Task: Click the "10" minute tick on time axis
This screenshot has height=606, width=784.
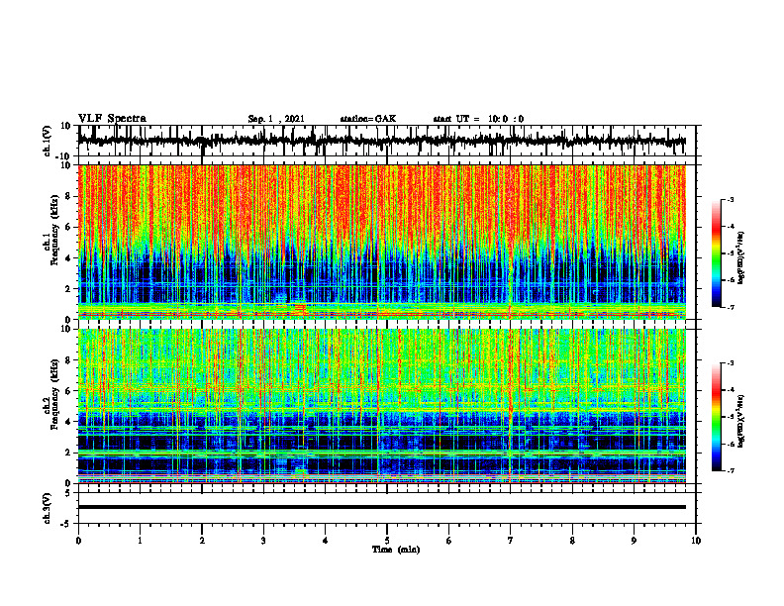Action: coord(696,541)
